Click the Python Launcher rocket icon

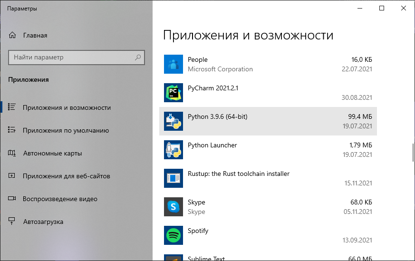tap(174, 150)
